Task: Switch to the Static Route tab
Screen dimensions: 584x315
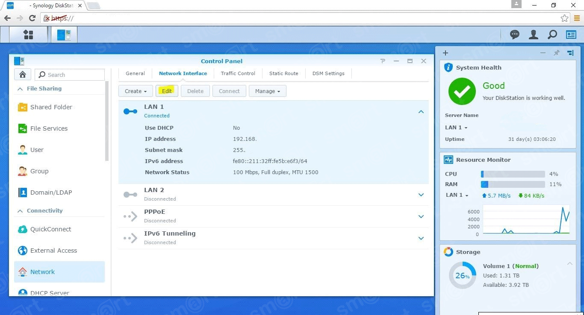Action: (284, 73)
